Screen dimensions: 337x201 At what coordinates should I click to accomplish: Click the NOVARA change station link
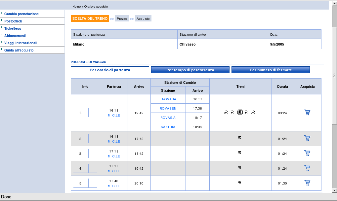(169, 99)
